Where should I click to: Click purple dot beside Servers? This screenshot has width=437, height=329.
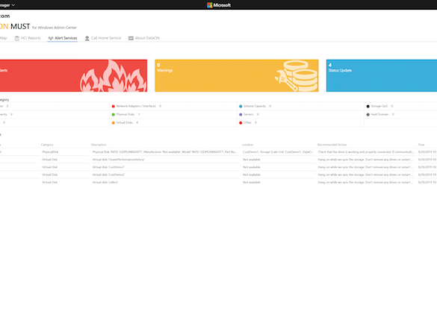[241, 114]
